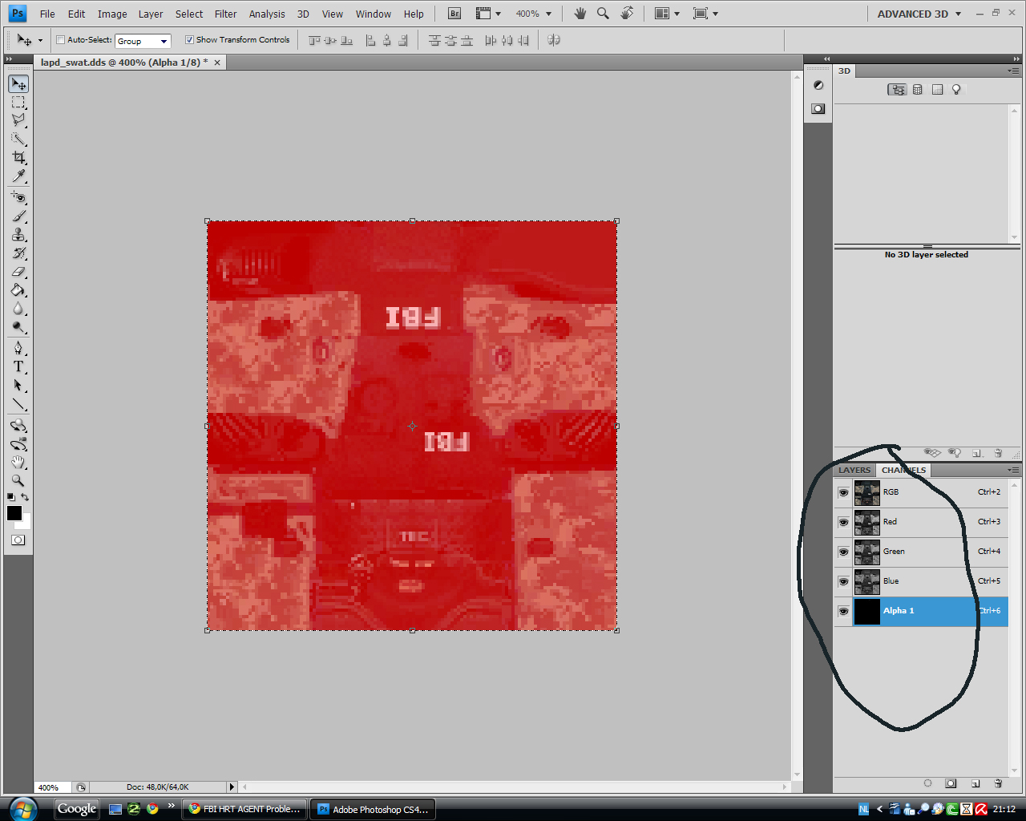
Task: Click Delete current channel trash icon
Action: 998,783
